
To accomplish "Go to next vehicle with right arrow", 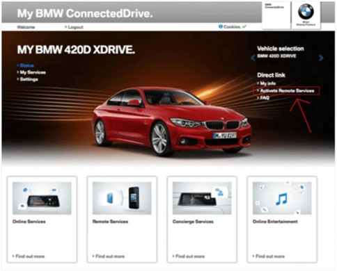I will point(321,58).
